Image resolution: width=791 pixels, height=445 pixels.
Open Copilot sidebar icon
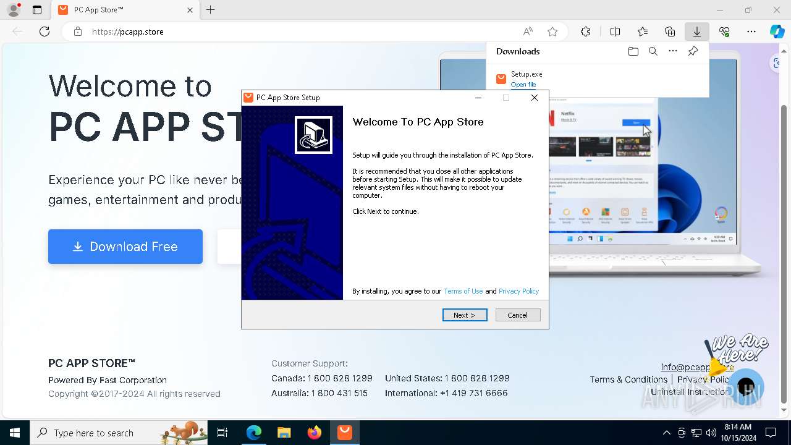(777, 32)
